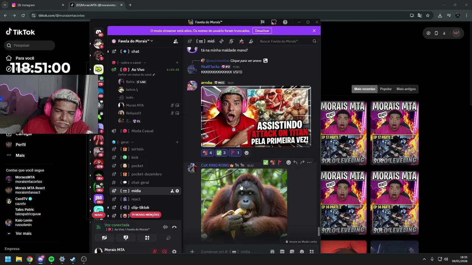Click the plus attach button in message box
The image size is (472, 265).
coord(192,252)
